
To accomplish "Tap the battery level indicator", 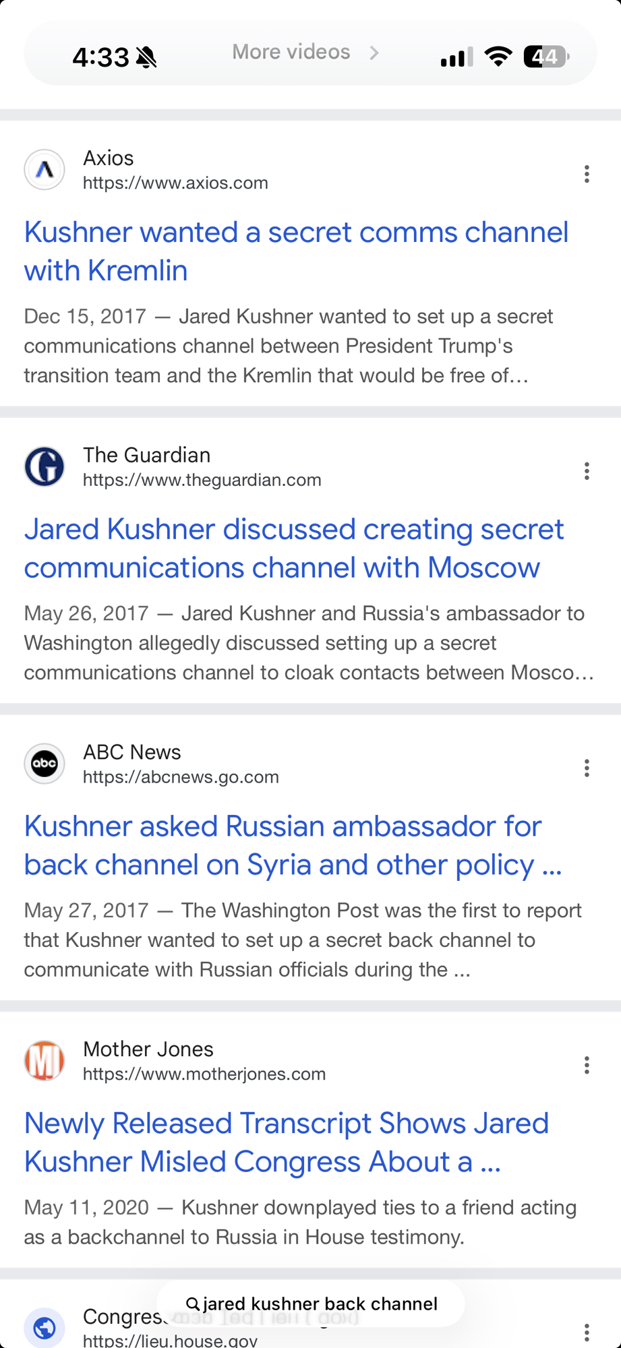I will [x=545, y=57].
